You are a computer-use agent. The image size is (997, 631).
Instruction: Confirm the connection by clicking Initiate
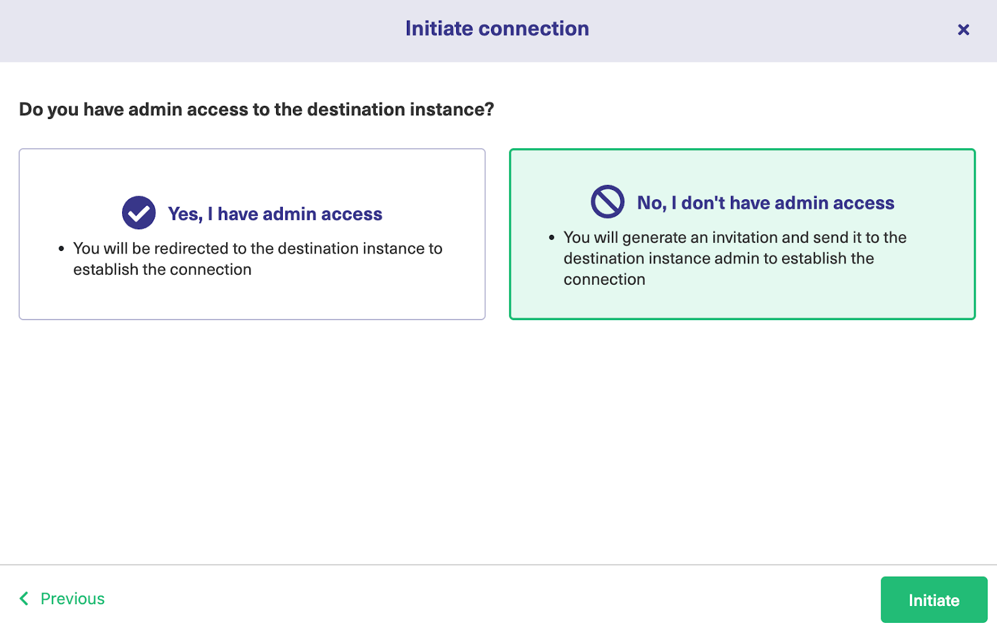click(933, 600)
